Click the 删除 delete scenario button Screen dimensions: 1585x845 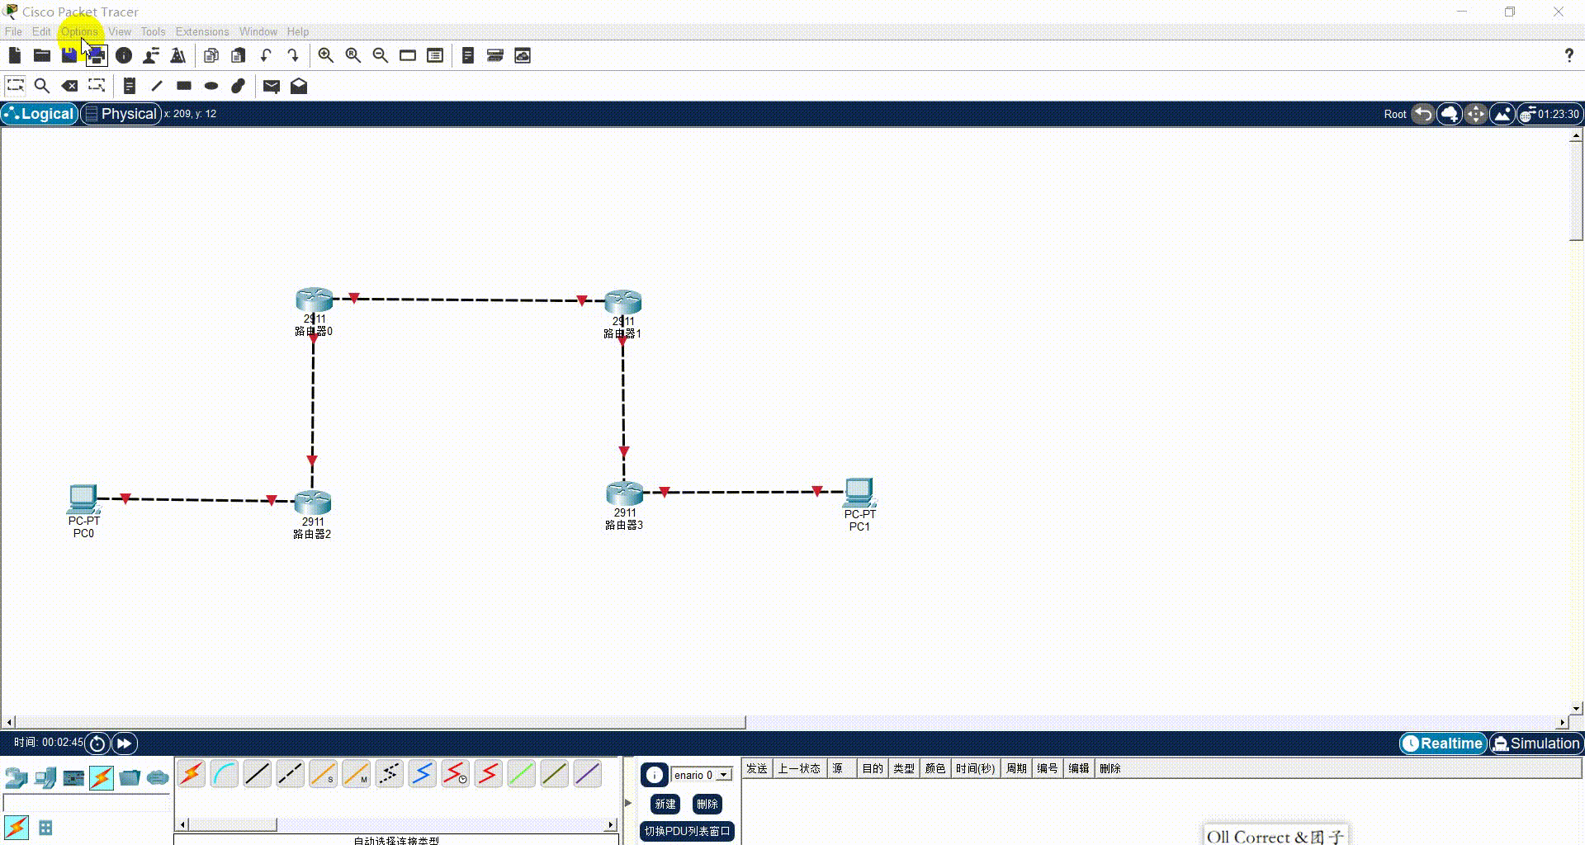click(707, 804)
